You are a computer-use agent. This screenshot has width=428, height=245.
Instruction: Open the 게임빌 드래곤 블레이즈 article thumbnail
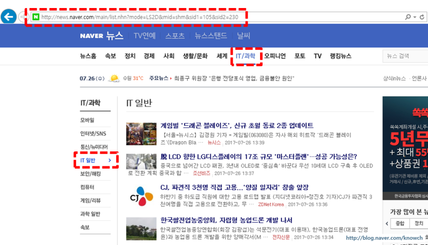coord(141,134)
